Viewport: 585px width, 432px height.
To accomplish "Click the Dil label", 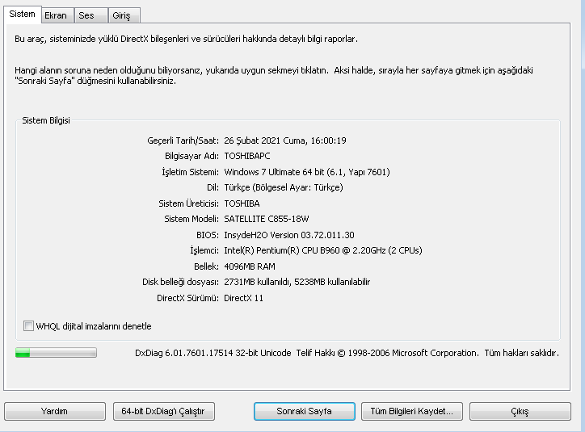I will 213,187.
